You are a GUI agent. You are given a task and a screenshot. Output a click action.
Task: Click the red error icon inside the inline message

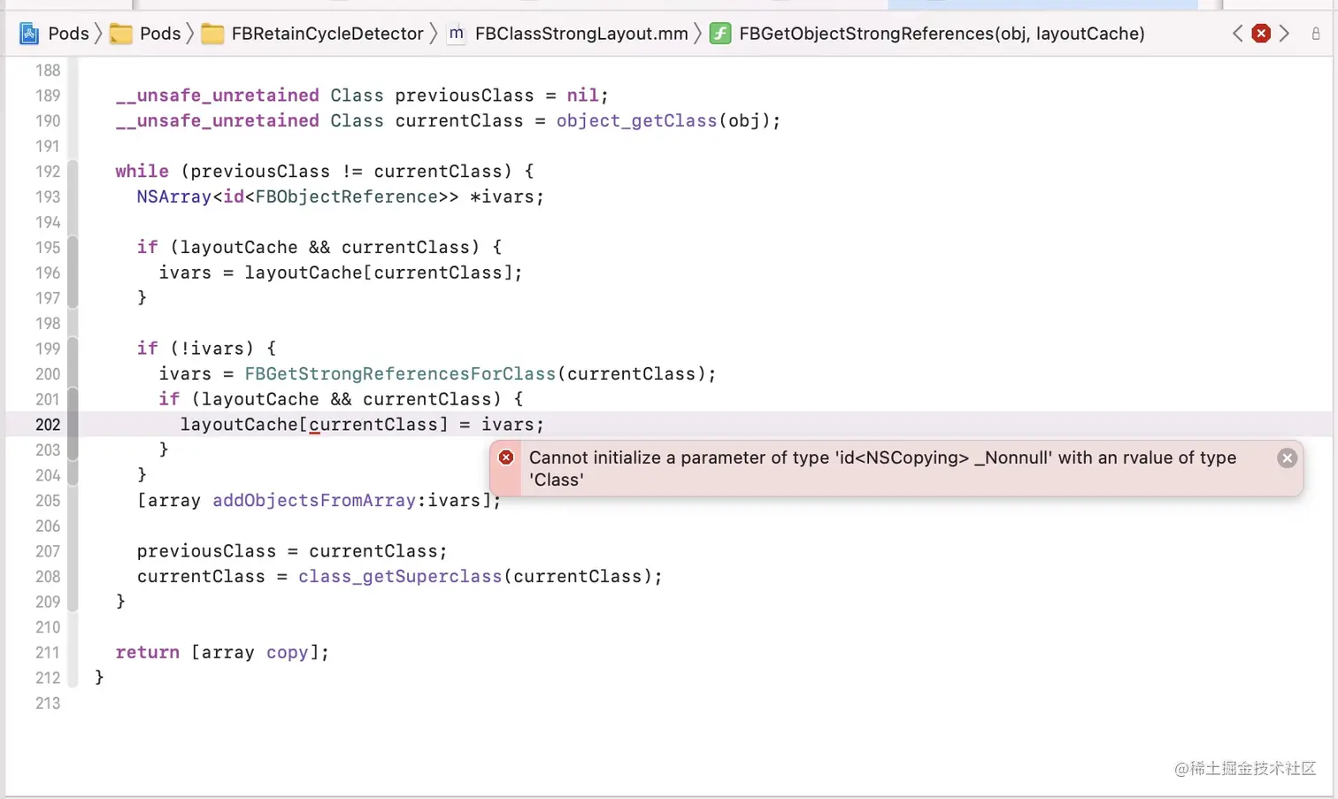[x=505, y=457]
